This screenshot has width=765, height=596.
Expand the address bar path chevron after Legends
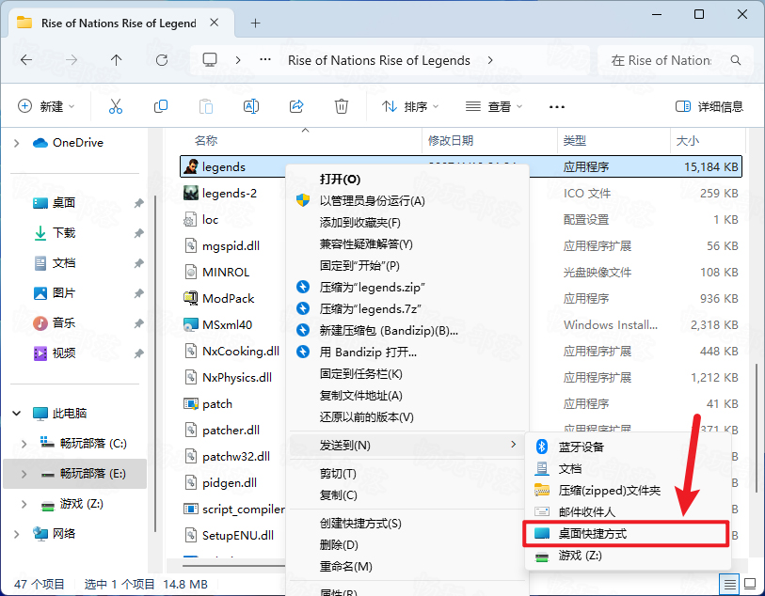coord(490,60)
